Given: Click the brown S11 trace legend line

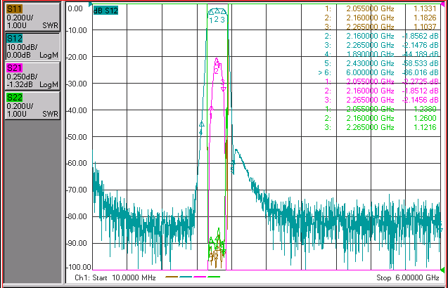Looking at the screenshot, I should pyautogui.click(x=172, y=277).
